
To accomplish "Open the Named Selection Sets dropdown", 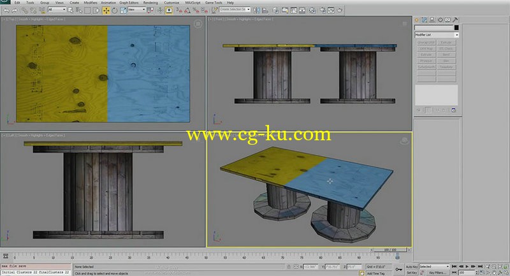I will coord(237,10).
